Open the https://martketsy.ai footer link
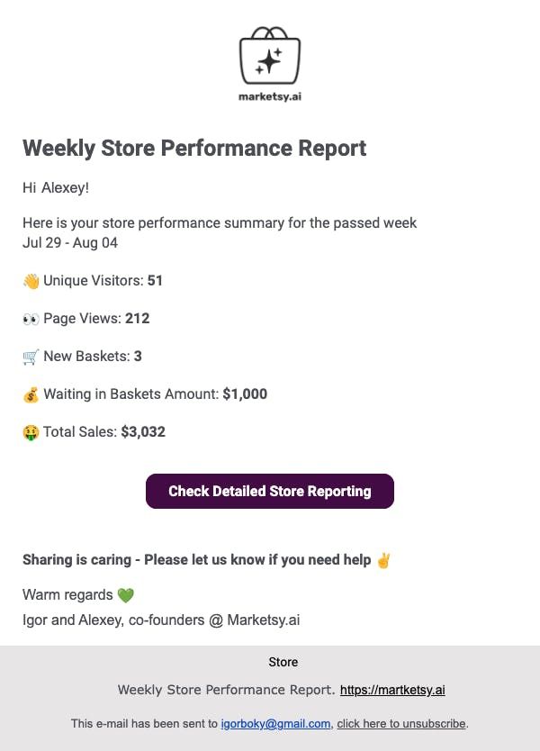This screenshot has height=751, width=540. [392, 690]
